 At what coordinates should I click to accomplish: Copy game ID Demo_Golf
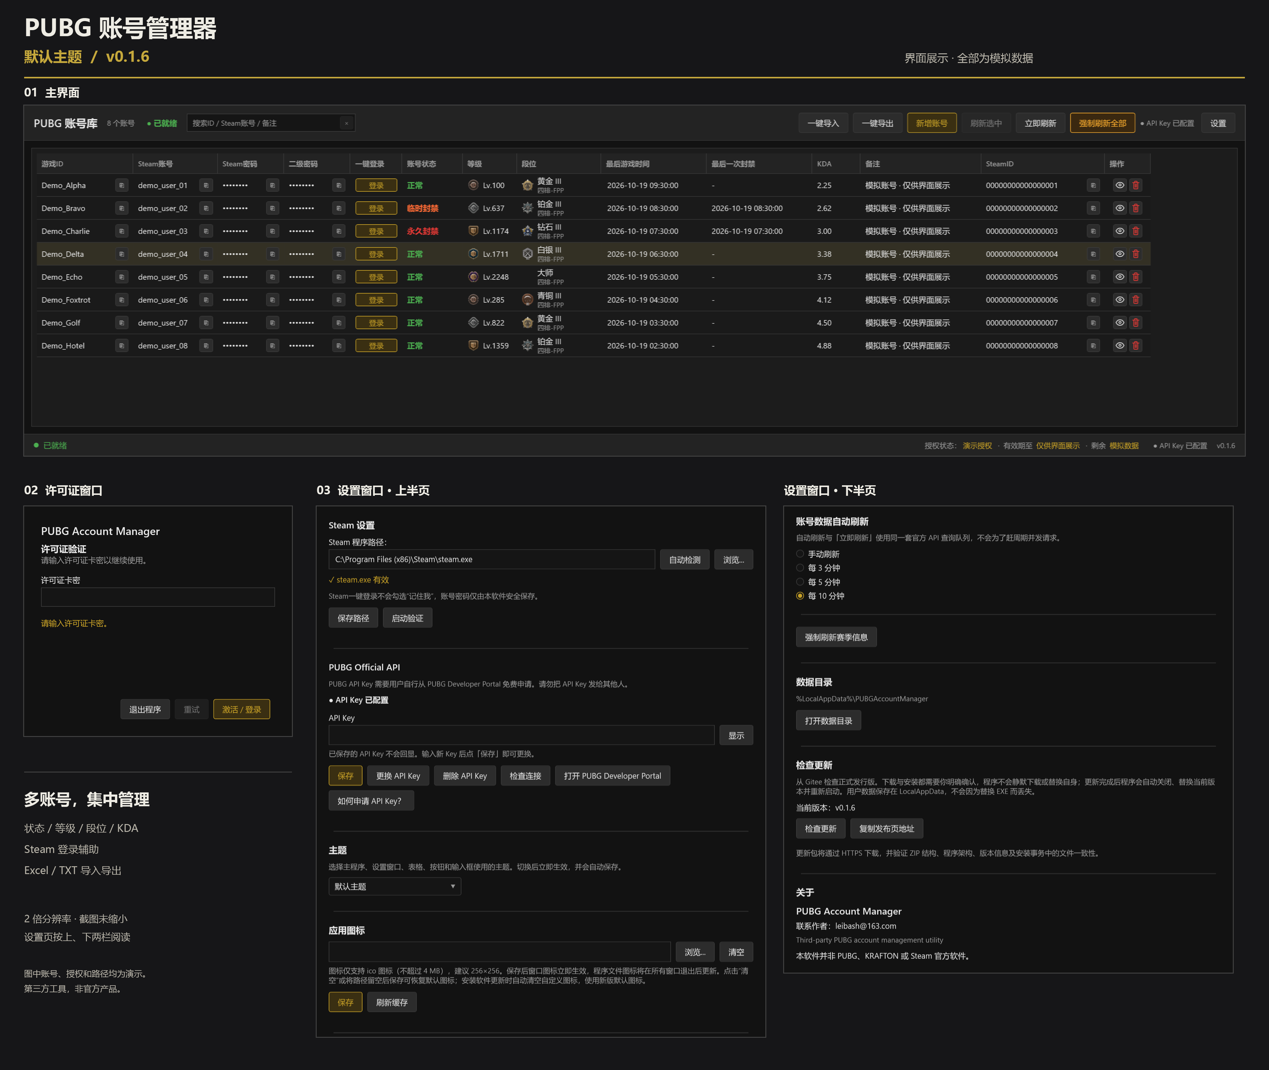121,323
